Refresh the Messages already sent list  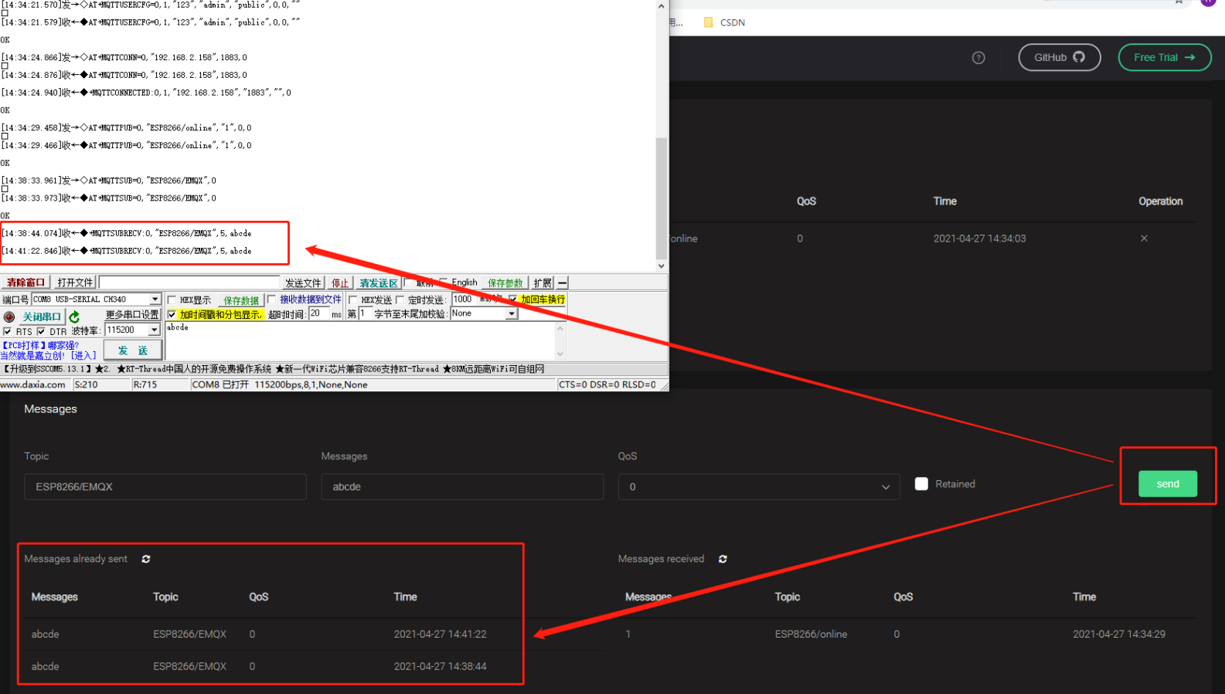point(146,559)
